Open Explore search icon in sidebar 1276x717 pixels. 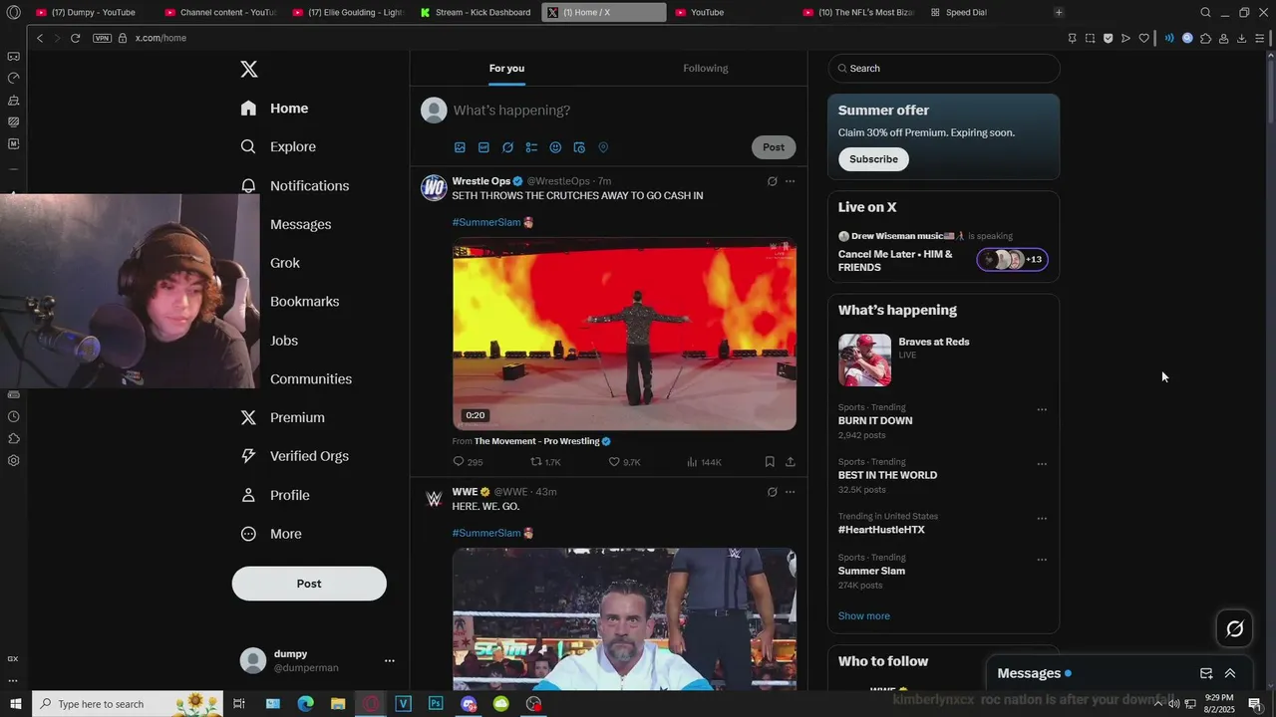[x=248, y=146]
